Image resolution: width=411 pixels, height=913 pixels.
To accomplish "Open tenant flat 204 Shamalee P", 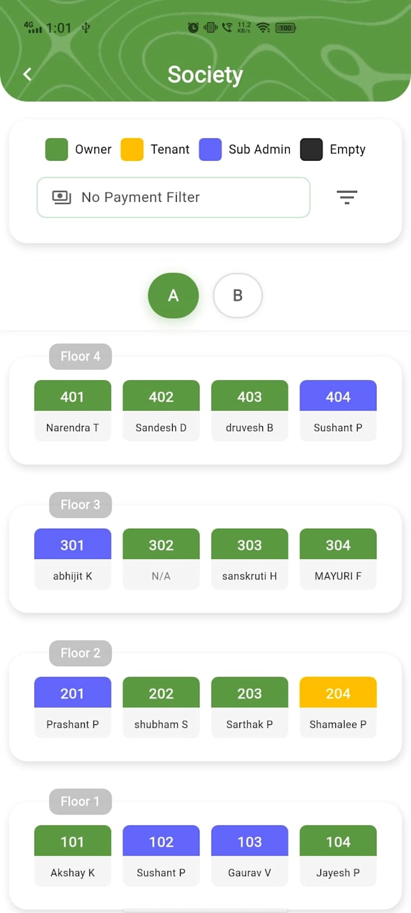I will click(338, 707).
